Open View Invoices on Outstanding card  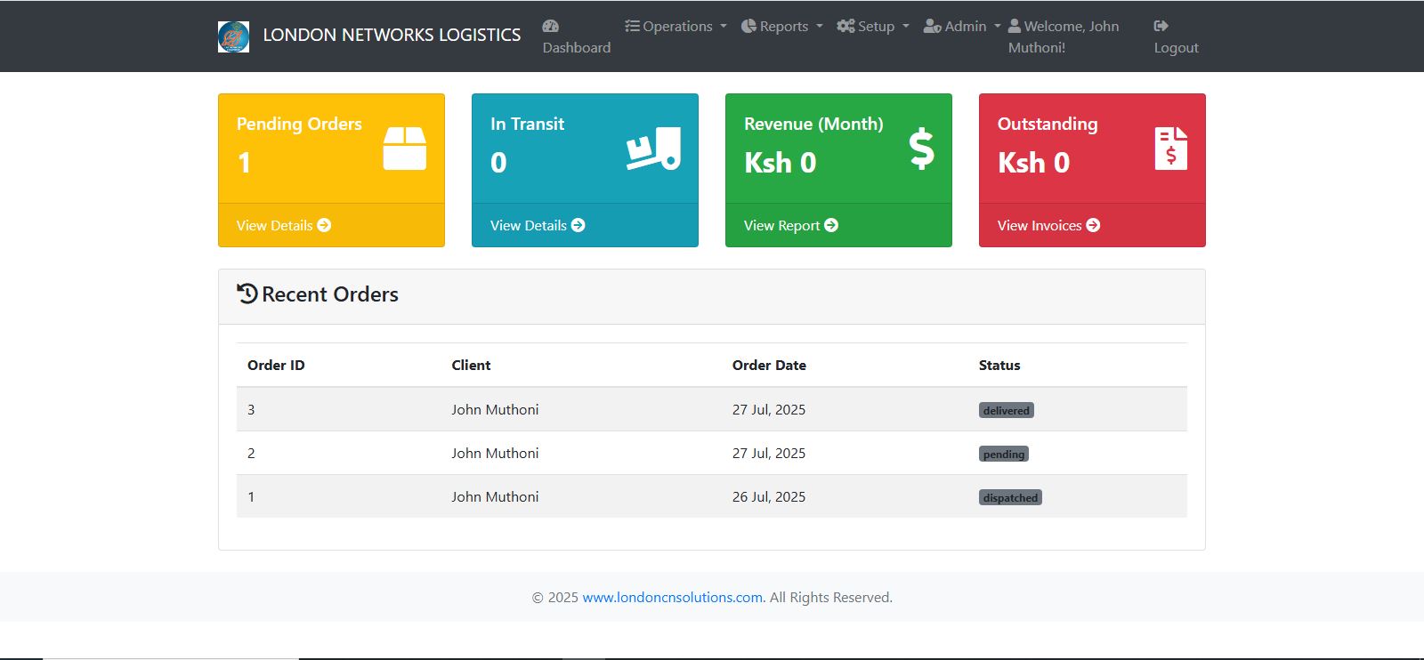tap(1048, 225)
